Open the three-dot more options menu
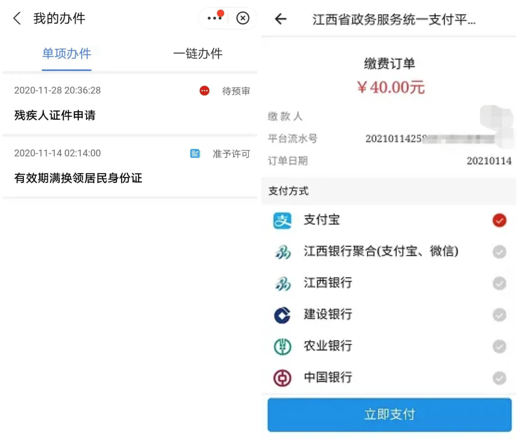 (215, 18)
